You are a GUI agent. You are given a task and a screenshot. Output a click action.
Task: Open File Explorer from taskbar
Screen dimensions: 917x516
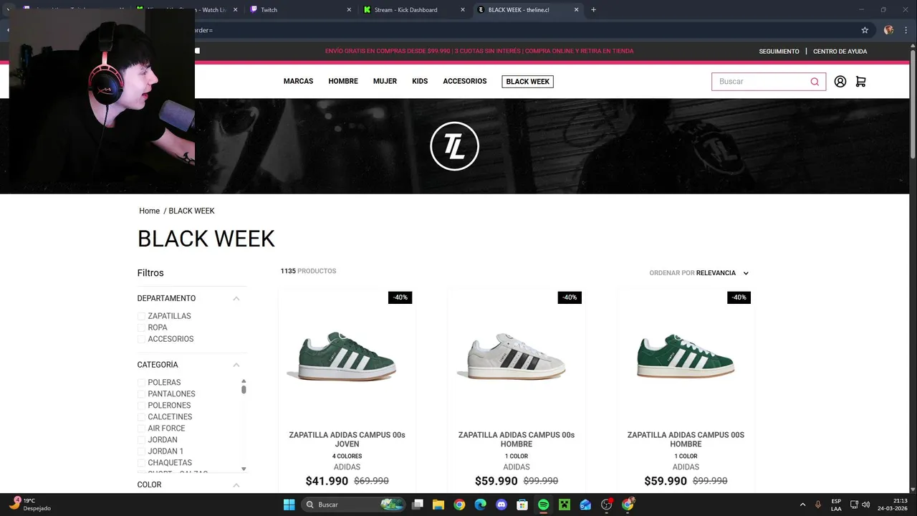click(438, 505)
